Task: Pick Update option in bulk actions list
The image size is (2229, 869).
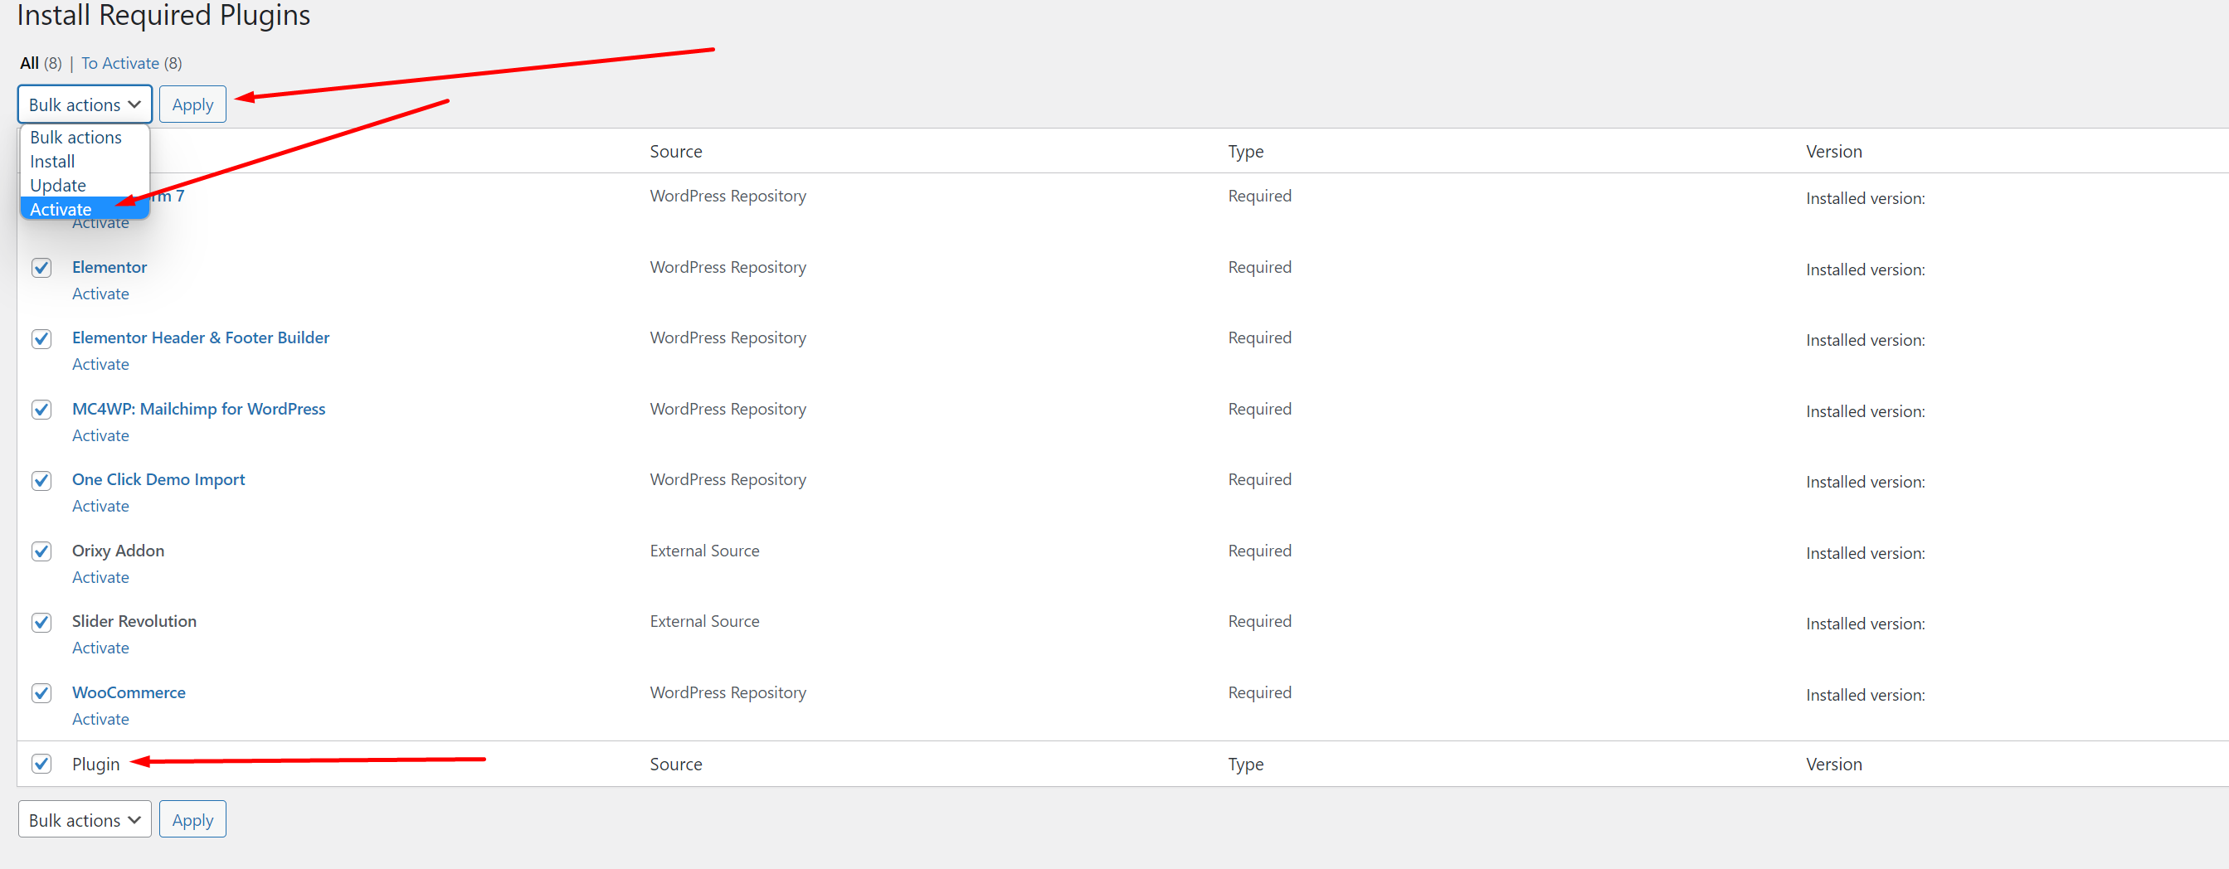Action: 58,186
